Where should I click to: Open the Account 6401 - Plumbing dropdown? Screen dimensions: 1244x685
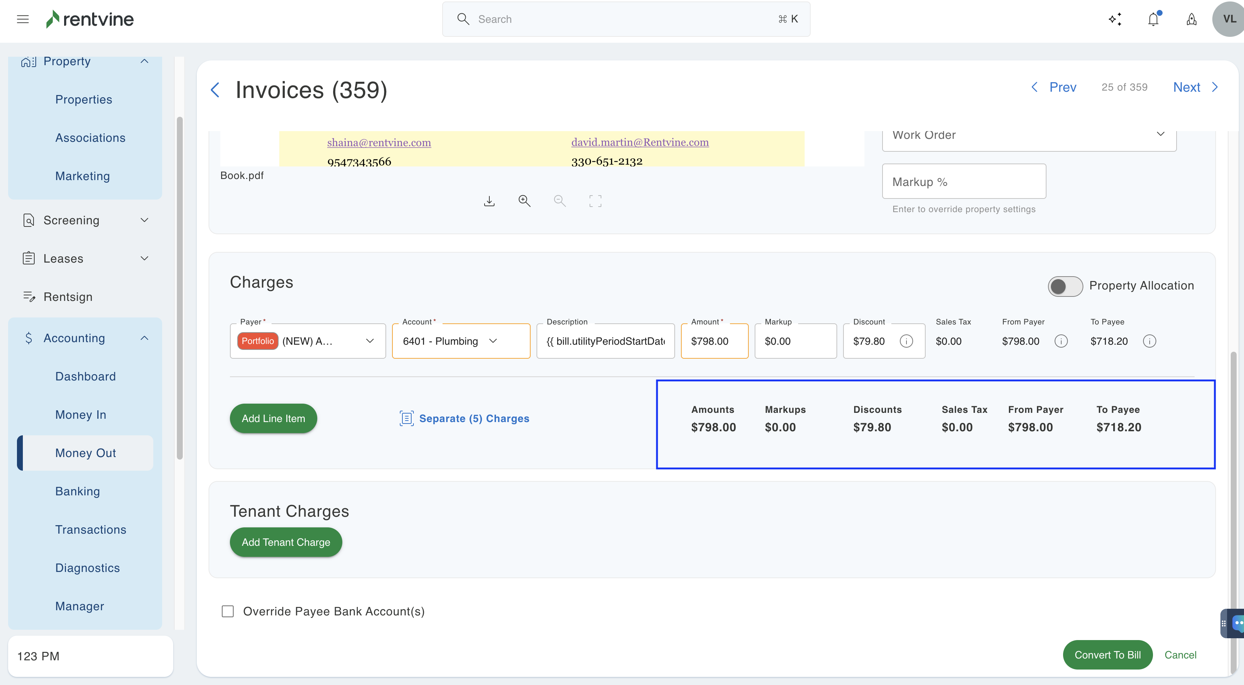(461, 341)
